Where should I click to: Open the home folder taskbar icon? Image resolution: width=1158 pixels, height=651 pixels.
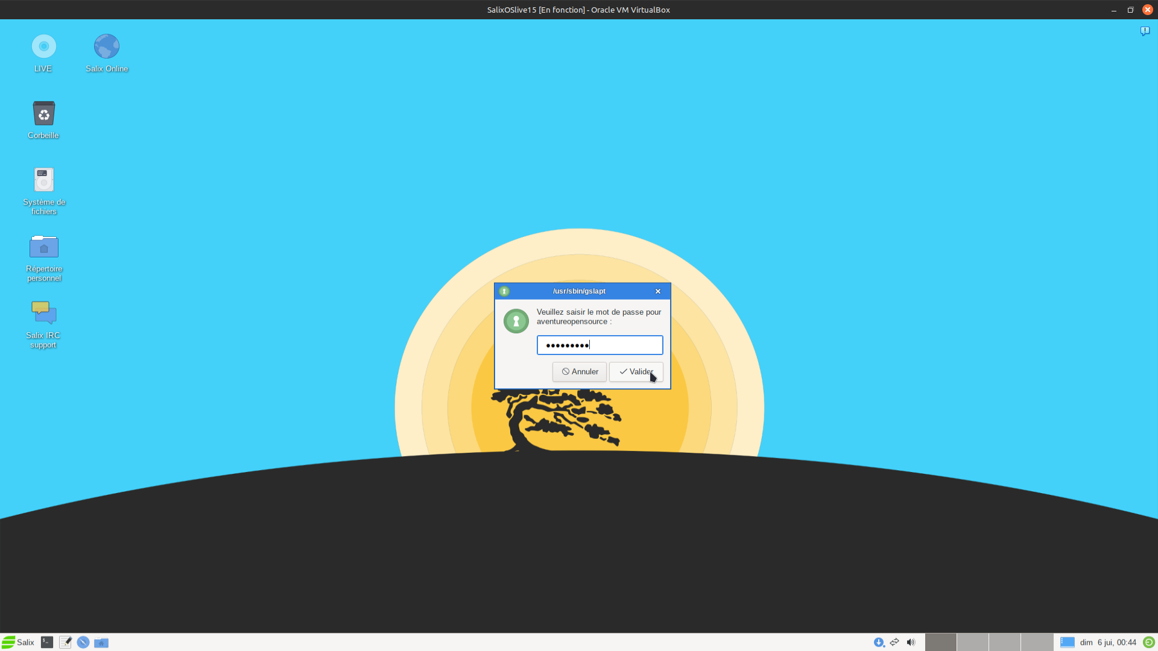point(101,643)
